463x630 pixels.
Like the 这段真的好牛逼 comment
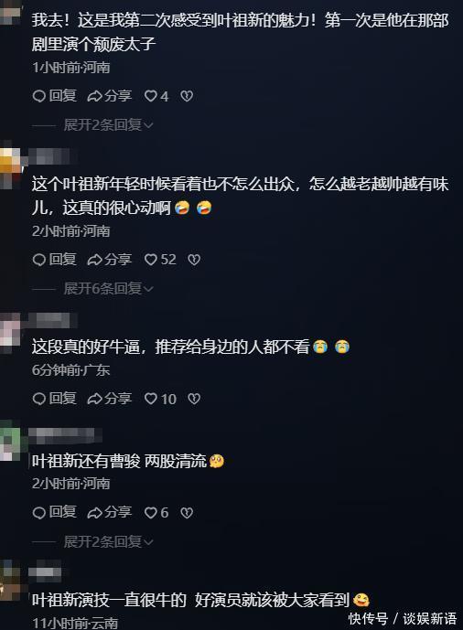click(x=160, y=399)
